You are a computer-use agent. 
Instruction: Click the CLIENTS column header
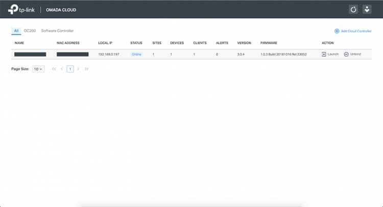(200, 43)
